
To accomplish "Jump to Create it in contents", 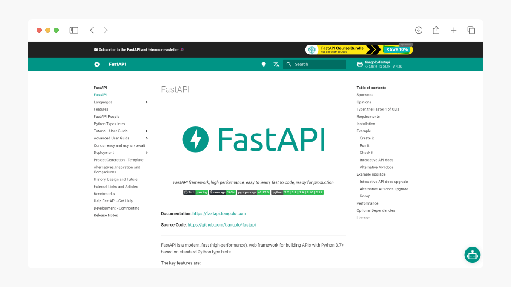I will [x=367, y=138].
